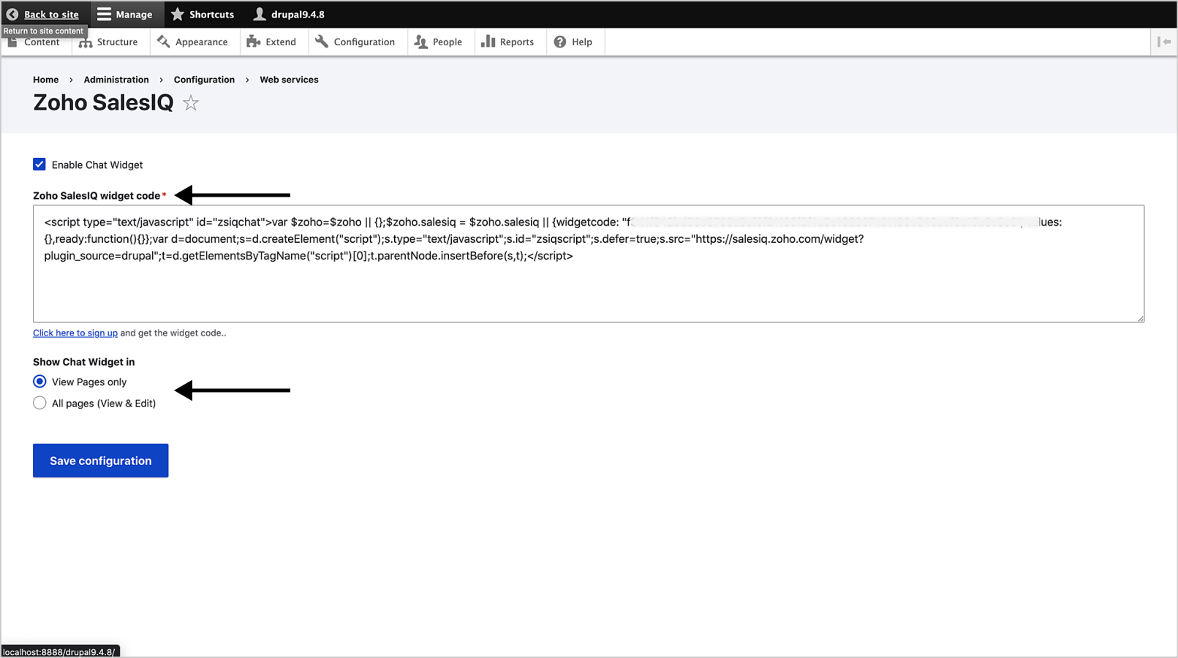Image resolution: width=1178 pixels, height=658 pixels.
Task: Click the Structure hierarchy icon
Action: tap(86, 42)
